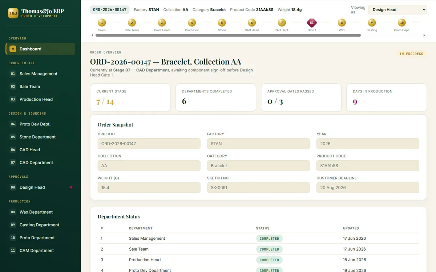This screenshot has width=436, height=272.
Task: Click the Production Head table row name
Action: (x=145, y=260)
